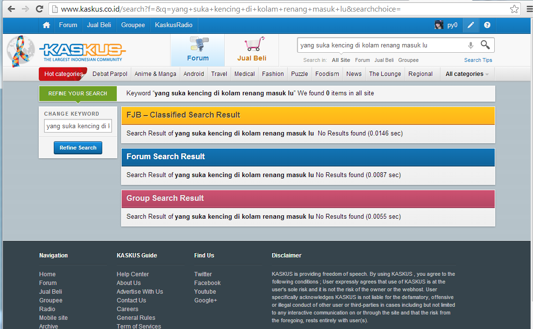This screenshot has height=329, width=533.
Task: Open Forum in the top blue bar
Action: (x=68, y=25)
